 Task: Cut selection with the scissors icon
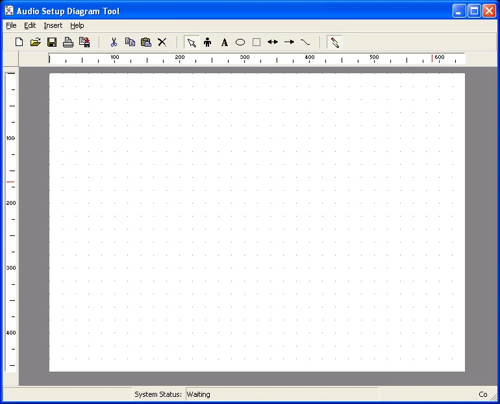coord(114,42)
